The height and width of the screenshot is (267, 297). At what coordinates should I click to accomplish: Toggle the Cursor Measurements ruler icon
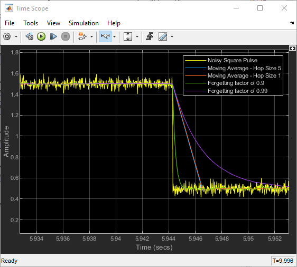[x=163, y=36]
